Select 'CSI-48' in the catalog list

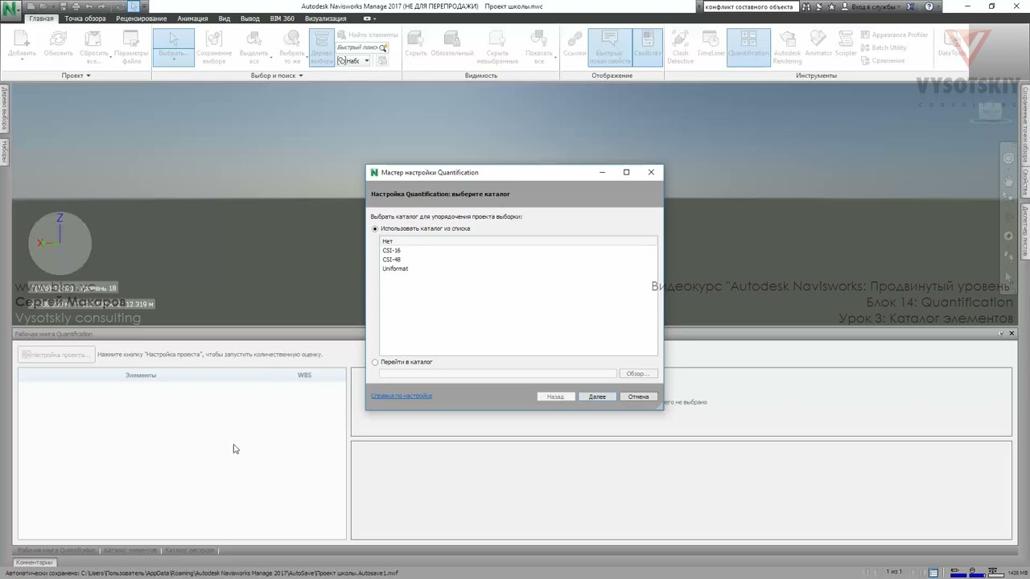[518, 260]
